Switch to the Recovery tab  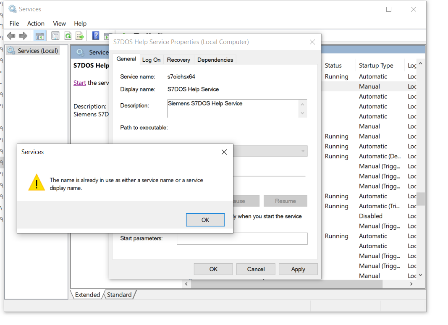[x=178, y=60]
